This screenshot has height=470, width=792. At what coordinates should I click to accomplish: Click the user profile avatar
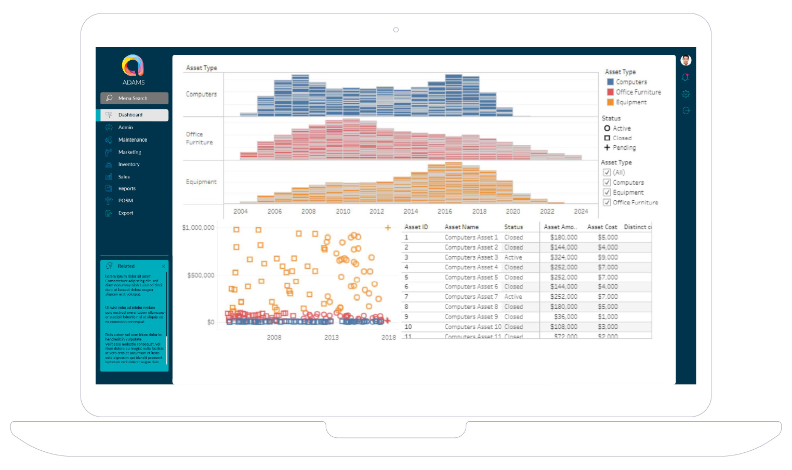(685, 60)
